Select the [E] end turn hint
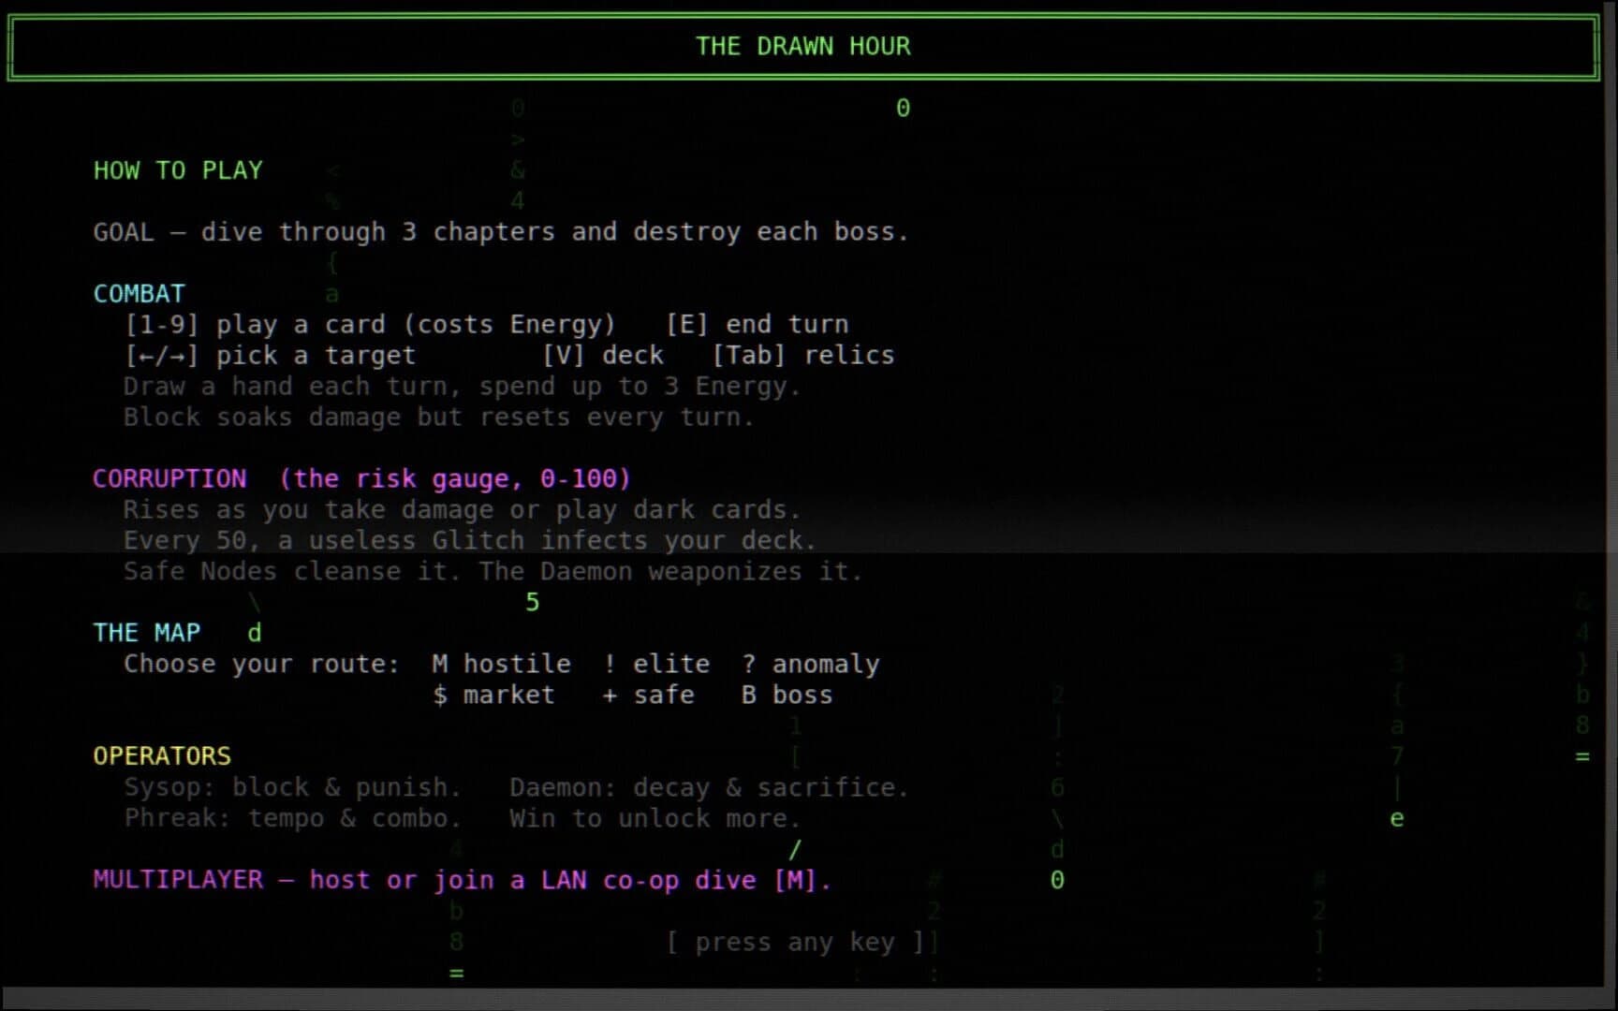 758,324
